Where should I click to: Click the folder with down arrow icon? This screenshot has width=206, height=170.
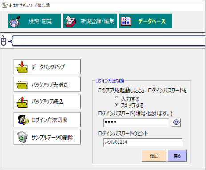pyautogui.click(x=22, y=67)
